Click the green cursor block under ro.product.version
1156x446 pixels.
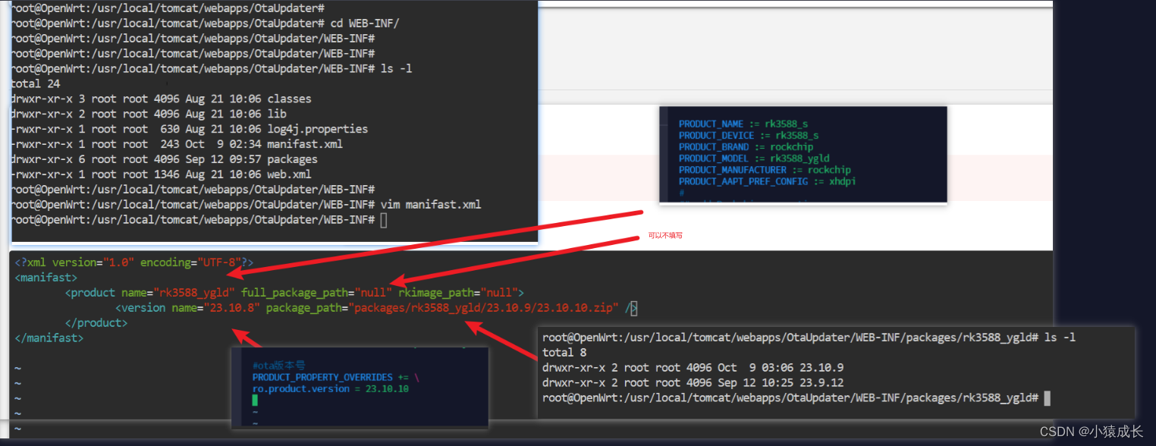pyautogui.click(x=256, y=400)
